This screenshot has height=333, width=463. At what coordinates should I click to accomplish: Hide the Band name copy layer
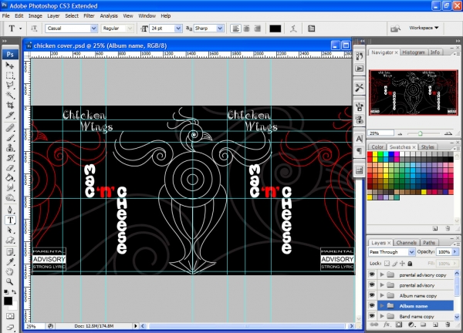(372, 316)
